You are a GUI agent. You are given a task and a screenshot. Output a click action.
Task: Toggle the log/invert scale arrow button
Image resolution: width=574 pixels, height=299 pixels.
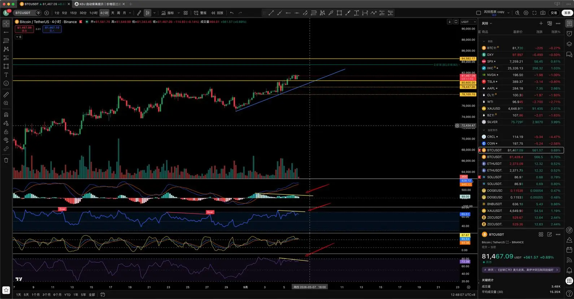449,22
